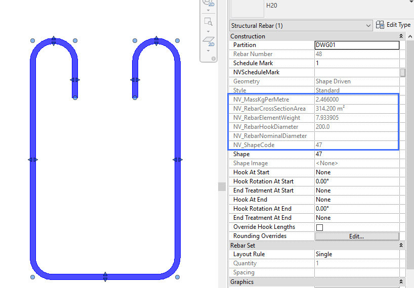Image resolution: width=414 pixels, height=288 pixels.
Task: Click the 2D mode plane icon
Action: pos(209,41)
